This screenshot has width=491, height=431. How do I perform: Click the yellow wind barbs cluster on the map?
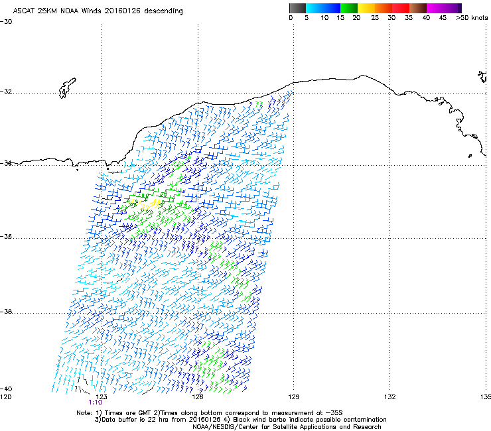point(145,204)
